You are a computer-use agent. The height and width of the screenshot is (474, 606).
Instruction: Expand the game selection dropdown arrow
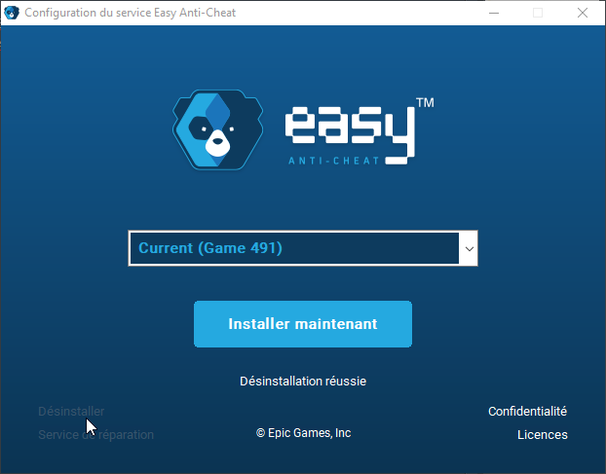(x=469, y=249)
